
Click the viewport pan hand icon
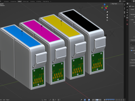tap(107, 15)
